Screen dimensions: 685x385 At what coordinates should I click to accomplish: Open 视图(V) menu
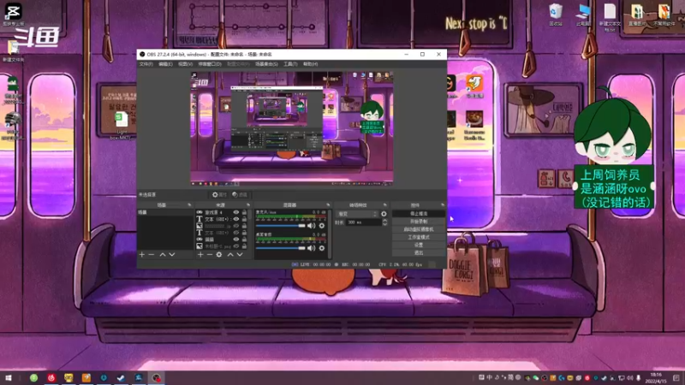(x=185, y=64)
